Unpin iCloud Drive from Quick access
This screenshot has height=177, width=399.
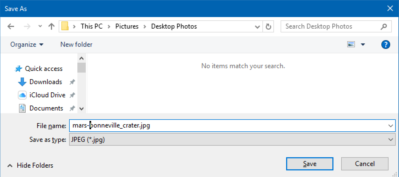pyautogui.click(x=72, y=95)
